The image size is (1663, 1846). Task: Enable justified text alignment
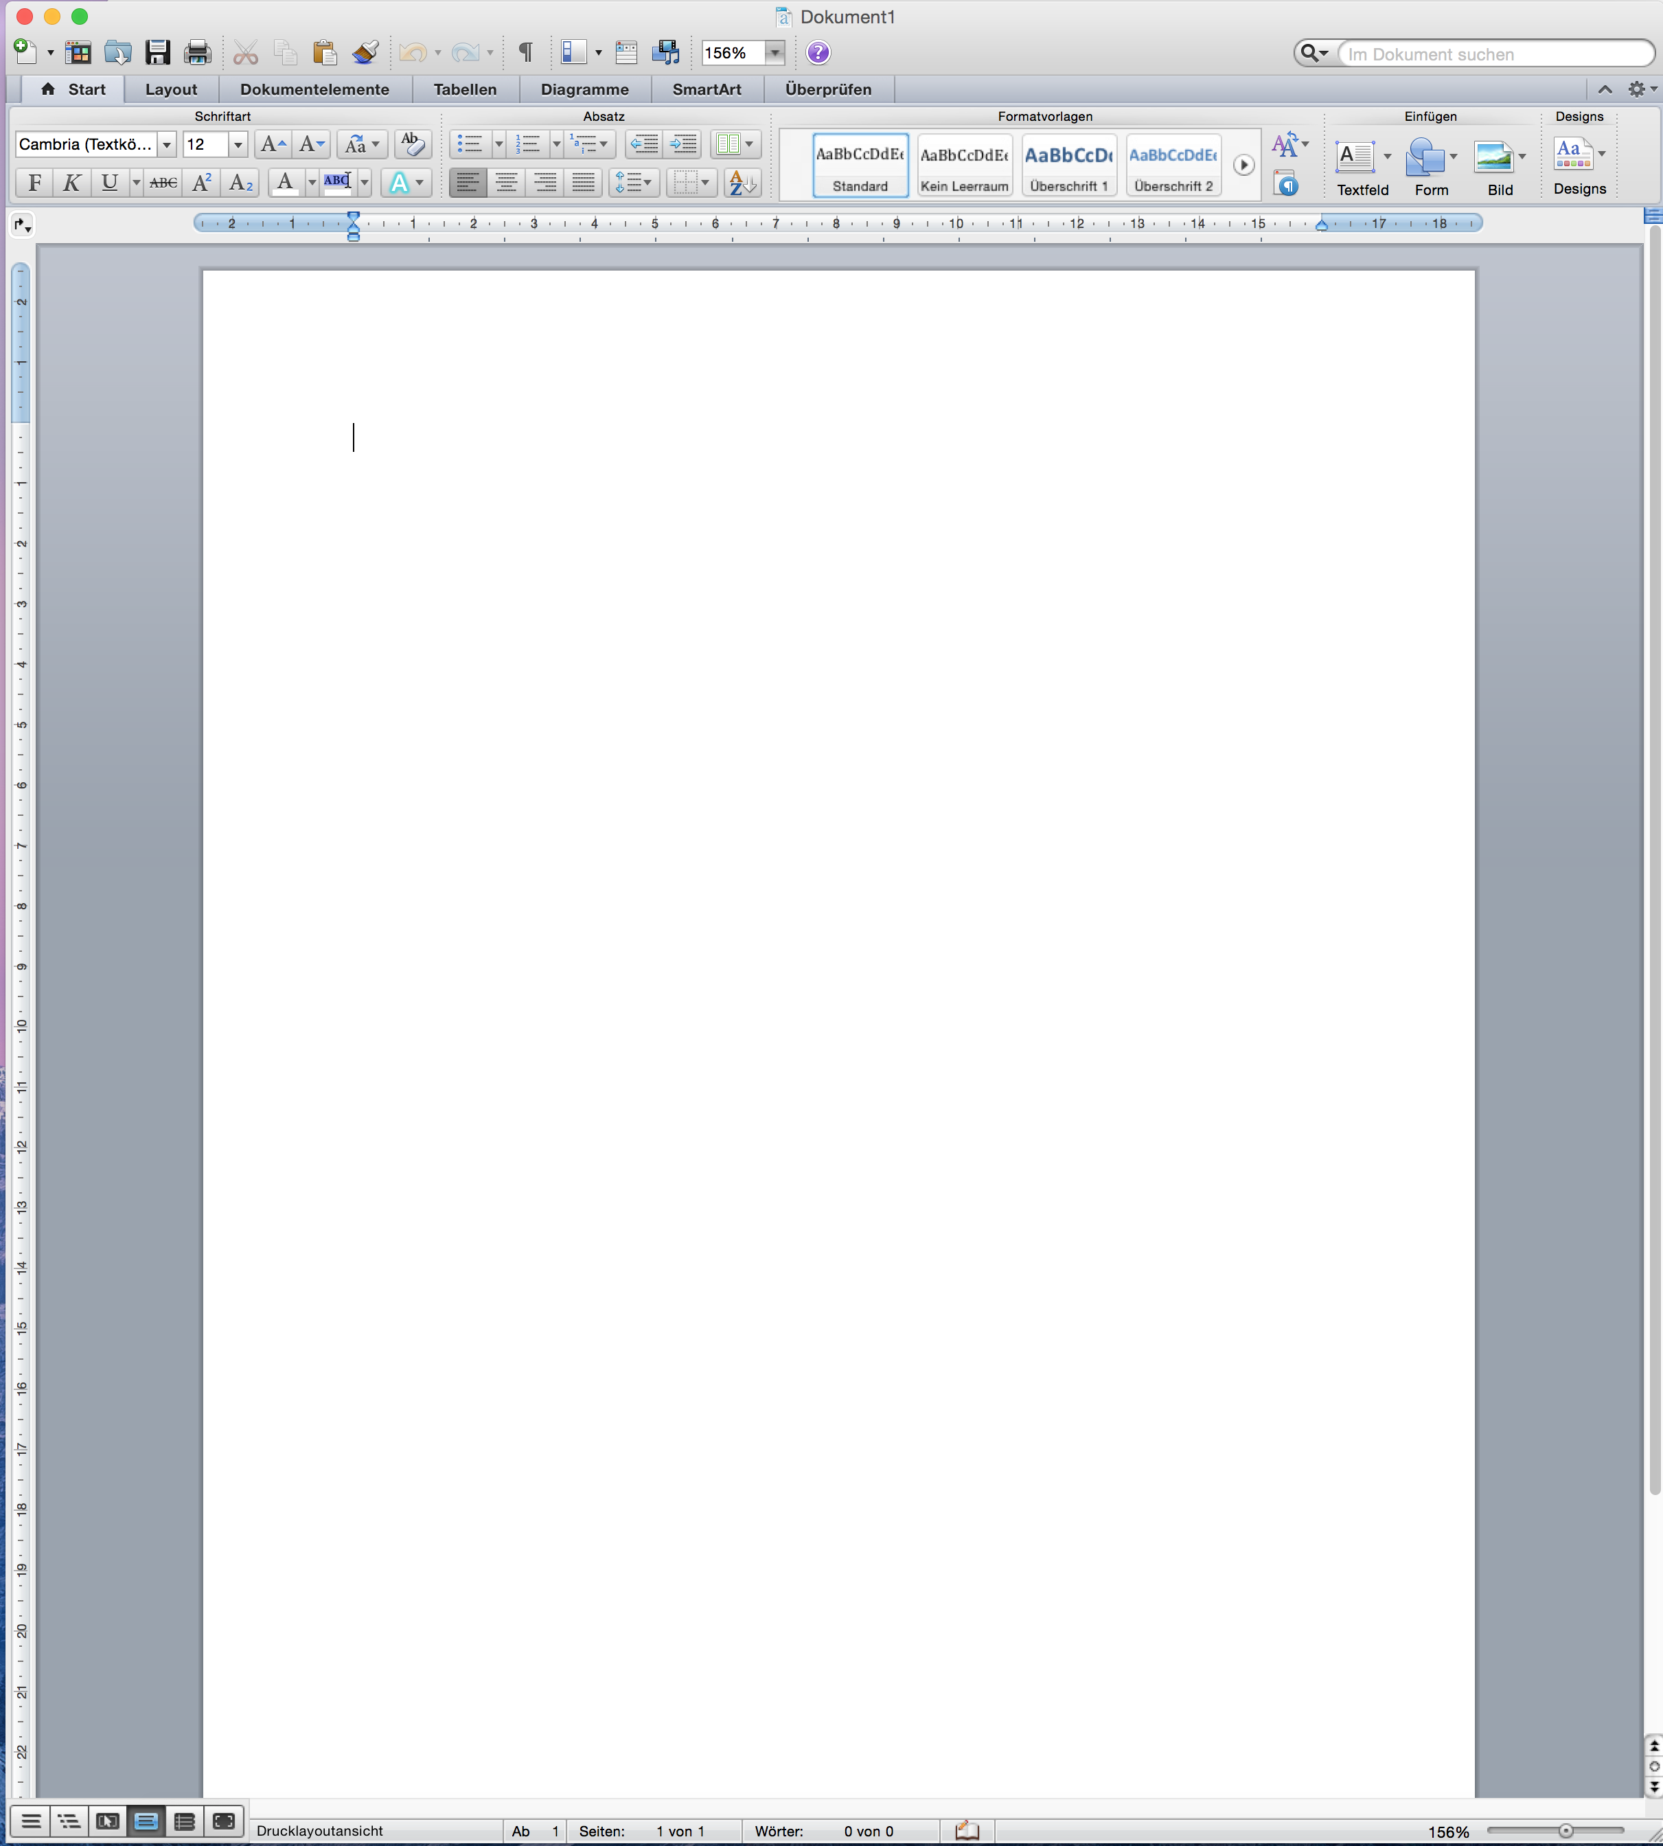coord(583,183)
